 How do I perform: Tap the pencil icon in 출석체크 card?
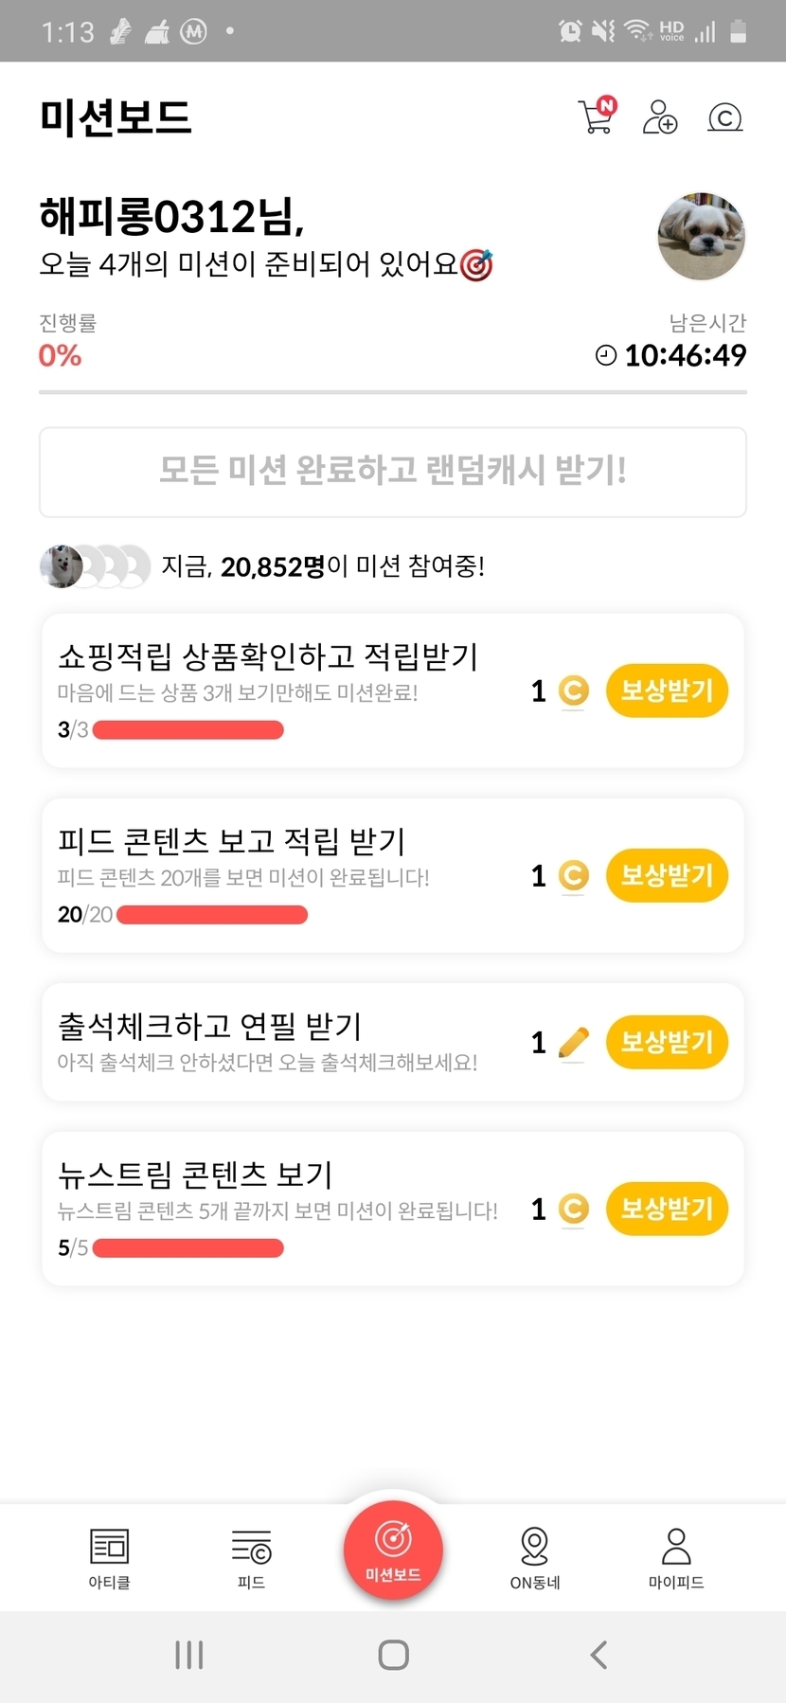coord(574,1043)
